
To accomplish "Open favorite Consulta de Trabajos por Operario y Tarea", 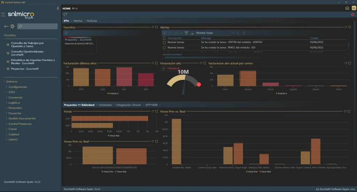I will pyautogui.click(x=27, y=44).
